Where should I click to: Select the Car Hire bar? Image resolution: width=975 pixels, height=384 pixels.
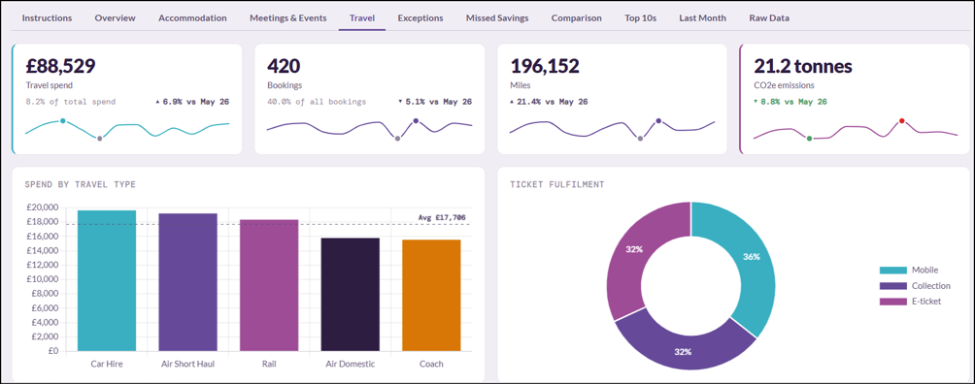point(107,281)
